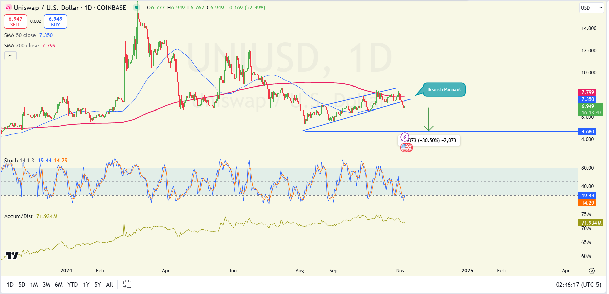Viewport: 609px width, 294px height.
Task: Collapse the indicator legend with chevron
Action: tap(10, 56)
